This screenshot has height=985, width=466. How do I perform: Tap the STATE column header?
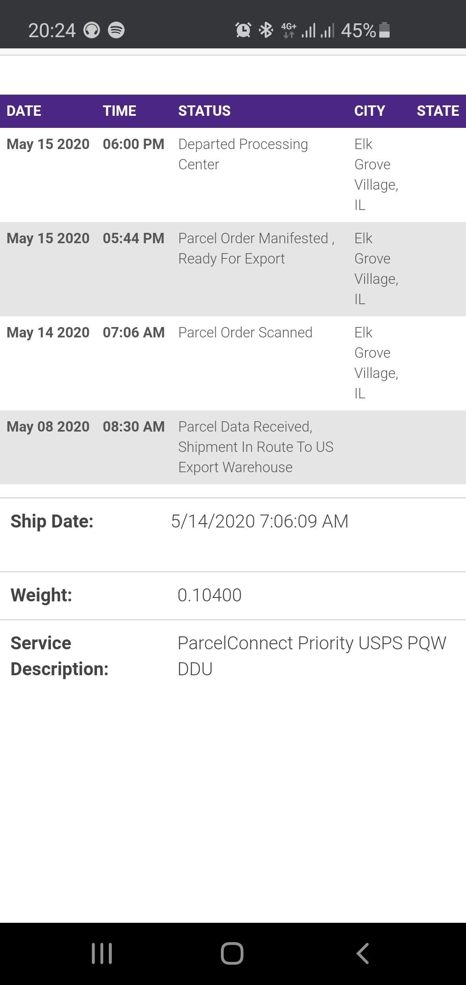(438, 111)
